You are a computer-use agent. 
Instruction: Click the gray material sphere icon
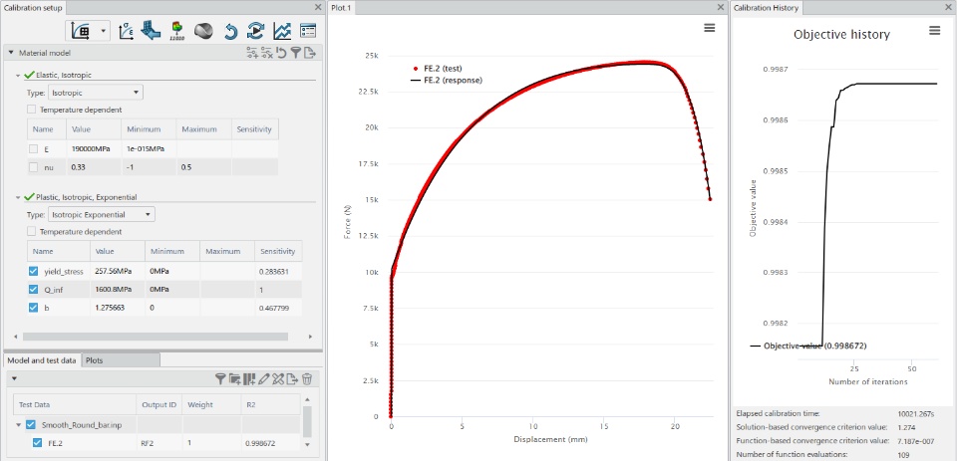[203, 31]
